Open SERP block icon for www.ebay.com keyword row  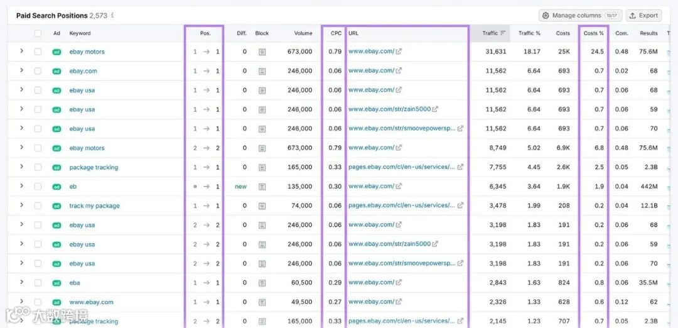[x=262, y=302]
